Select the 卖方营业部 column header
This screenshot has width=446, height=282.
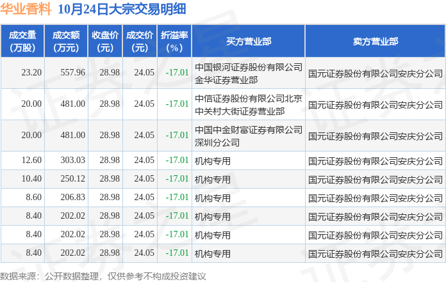375,42
